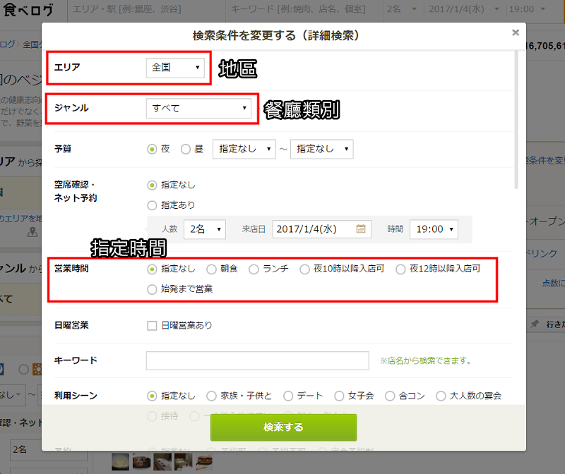The image size is (565, 474).
Task: Open the maximum budget dropdown
Action: [x=321, y=149]
